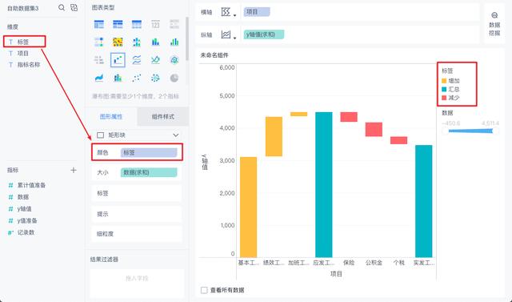The width and height of the screenshot is (512, 302).
Task: Select the group table chart type icon
Action: tap(99, 24)
